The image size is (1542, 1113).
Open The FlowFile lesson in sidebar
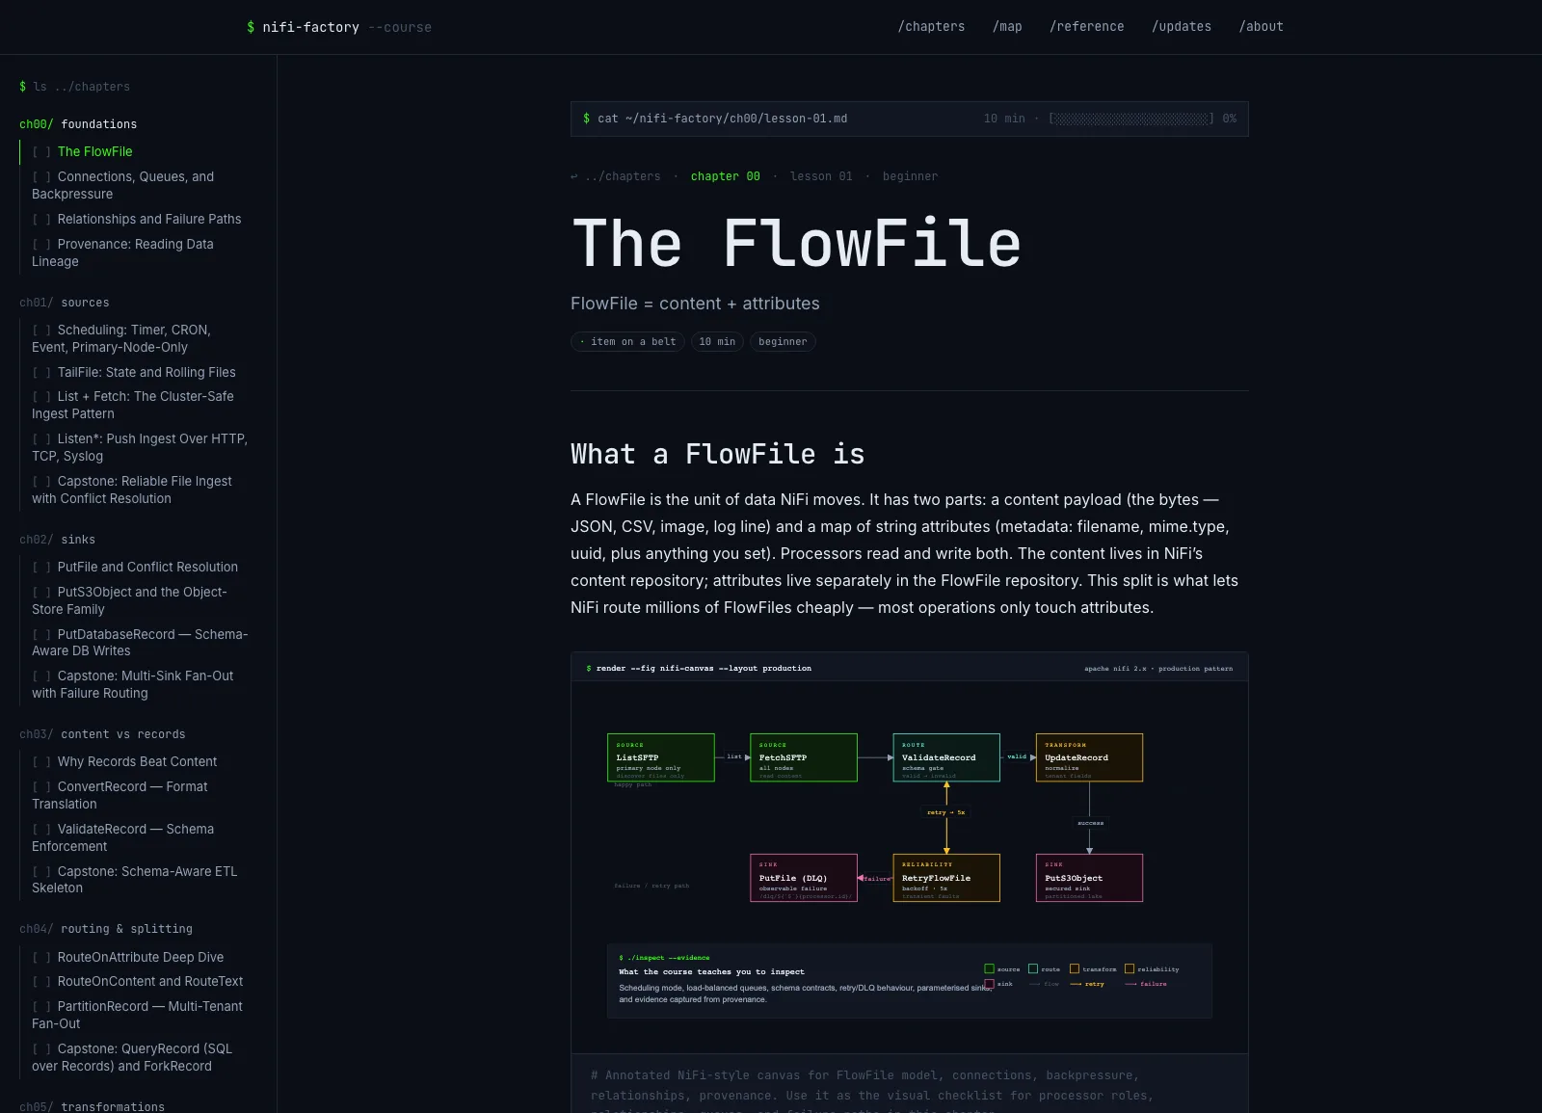(x=94, y=151)
